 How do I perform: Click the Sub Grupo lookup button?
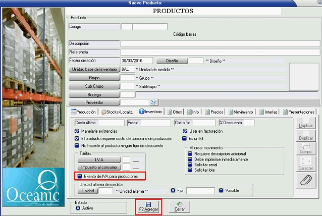[x=94, y=86]
